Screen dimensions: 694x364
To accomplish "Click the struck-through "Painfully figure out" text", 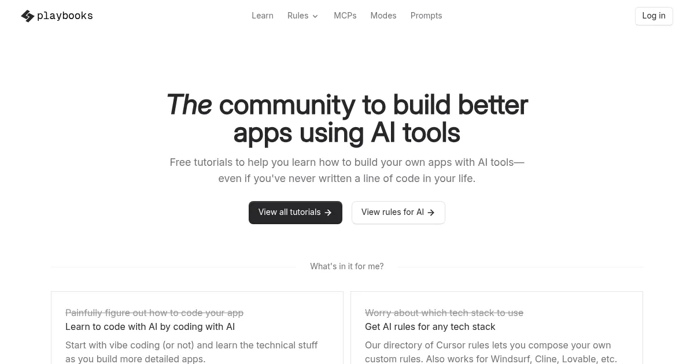I will coord(154,313).
